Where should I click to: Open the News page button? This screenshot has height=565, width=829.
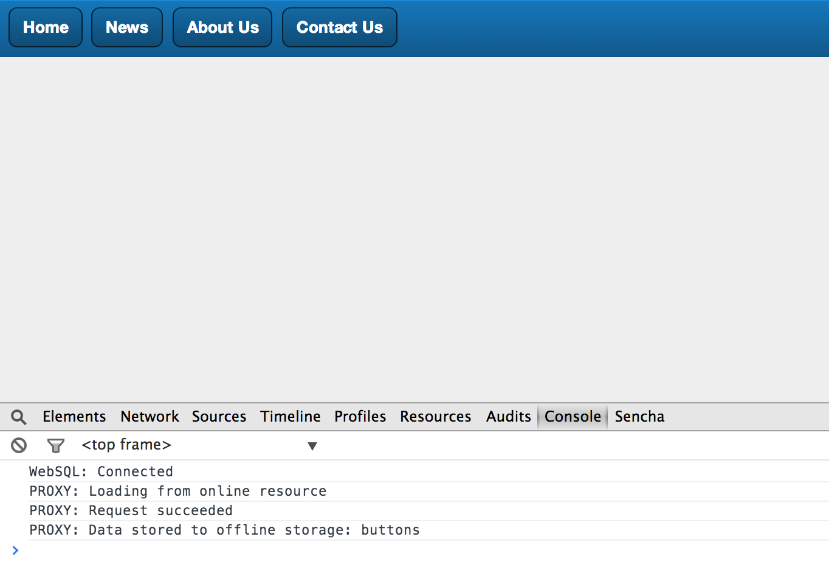click(x=127, y=27)
